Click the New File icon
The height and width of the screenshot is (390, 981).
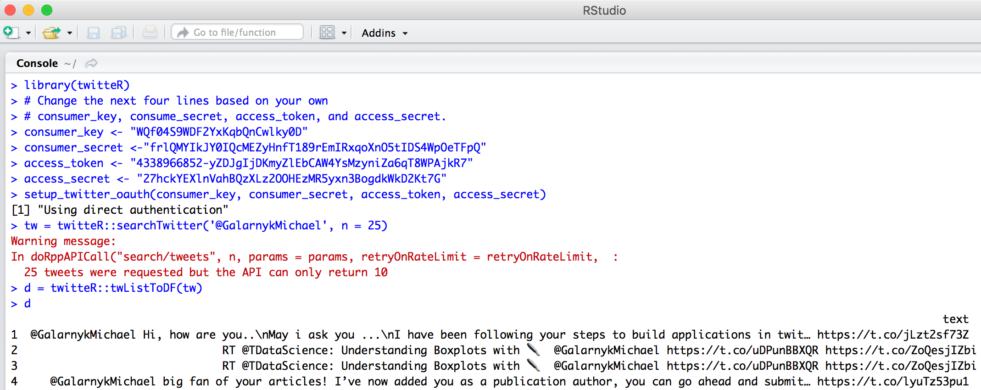click(x=11, y=33)
